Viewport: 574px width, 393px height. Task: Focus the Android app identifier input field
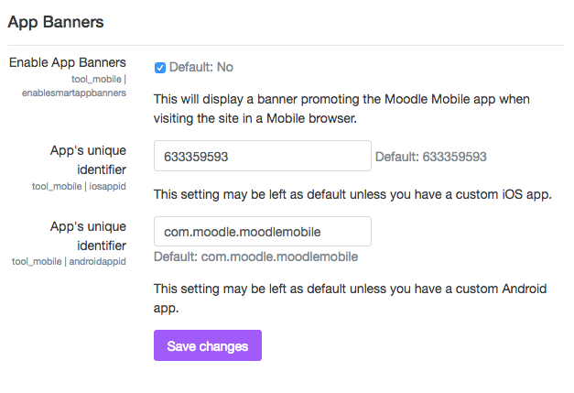[263, 232]
